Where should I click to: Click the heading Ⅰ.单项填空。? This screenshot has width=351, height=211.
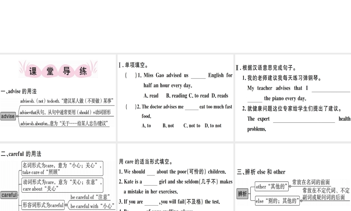134,65
